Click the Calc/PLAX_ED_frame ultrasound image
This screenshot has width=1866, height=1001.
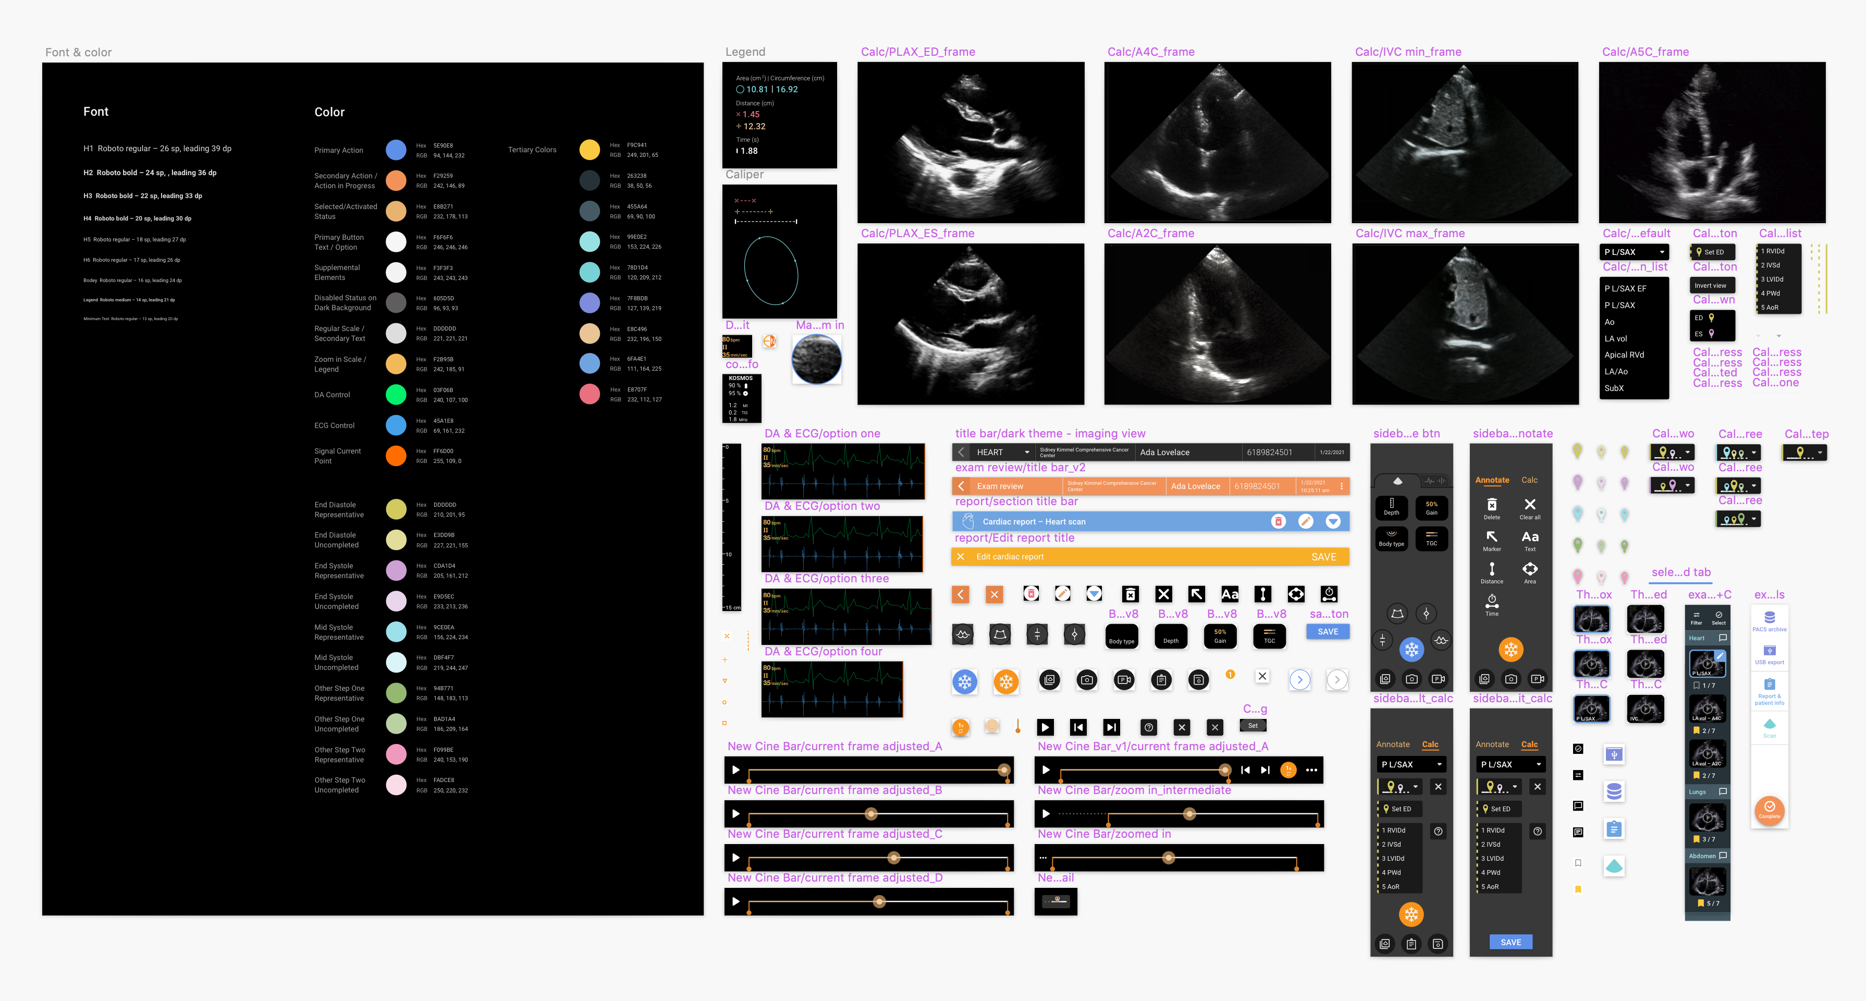pos(971,143)
